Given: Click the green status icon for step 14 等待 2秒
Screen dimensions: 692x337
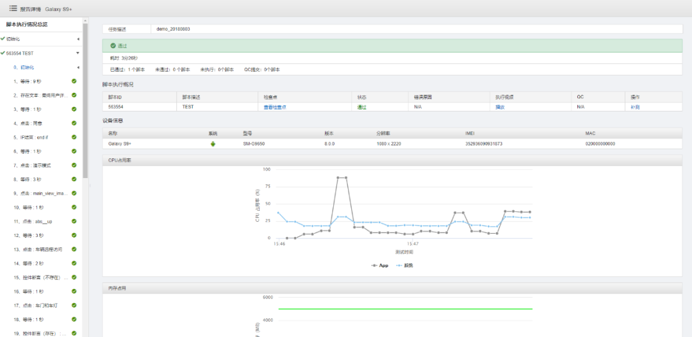Looking at the screenshot, I should 74,263.
